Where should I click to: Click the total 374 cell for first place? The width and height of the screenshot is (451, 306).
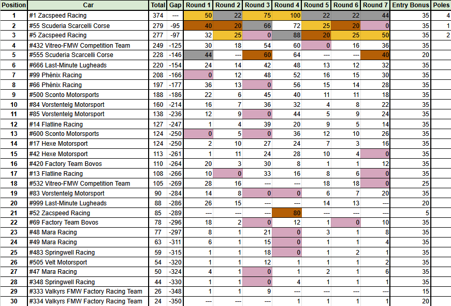158,16
